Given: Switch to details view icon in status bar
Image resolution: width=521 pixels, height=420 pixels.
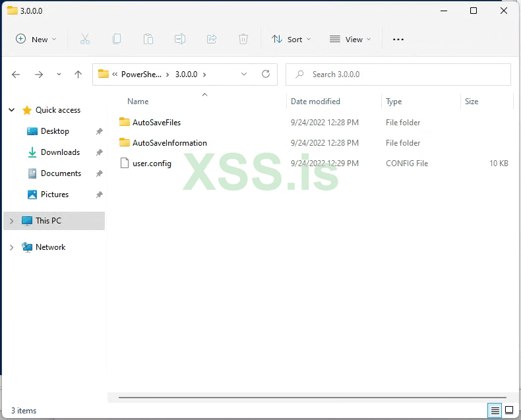Looking at the screenshot, I should coord(495,411).
